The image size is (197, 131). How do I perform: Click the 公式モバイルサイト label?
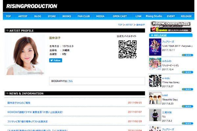[x=126, y=36]
